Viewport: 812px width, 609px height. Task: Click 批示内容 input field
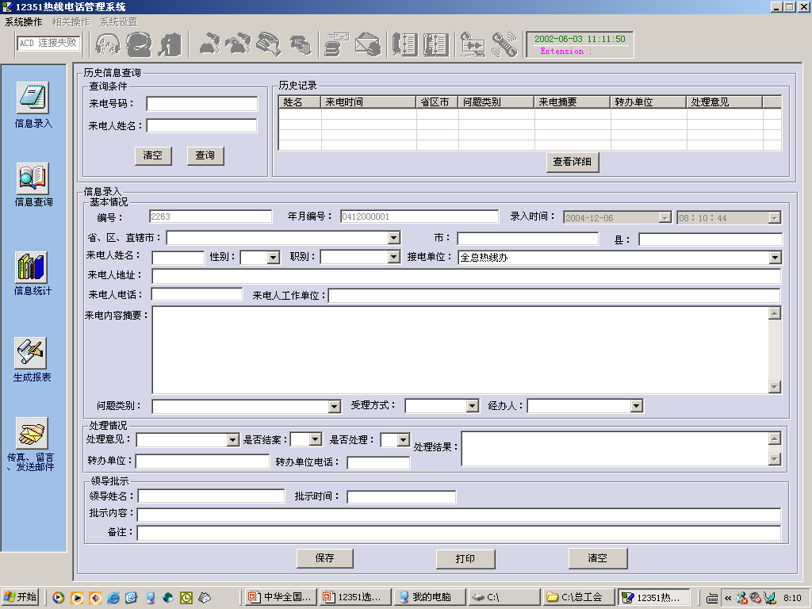[x=459, y=515]
